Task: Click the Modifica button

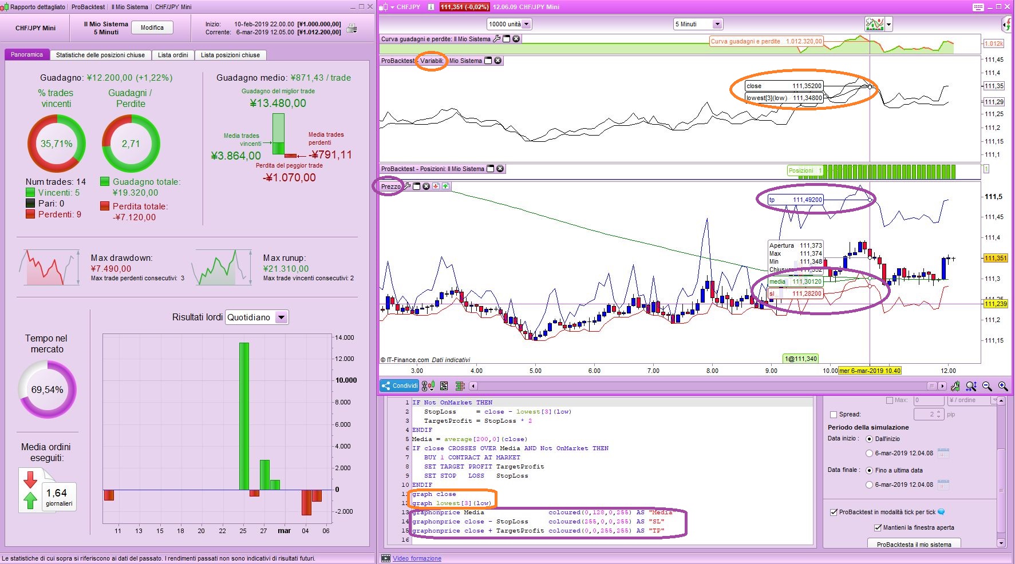Action: [152, 27]
